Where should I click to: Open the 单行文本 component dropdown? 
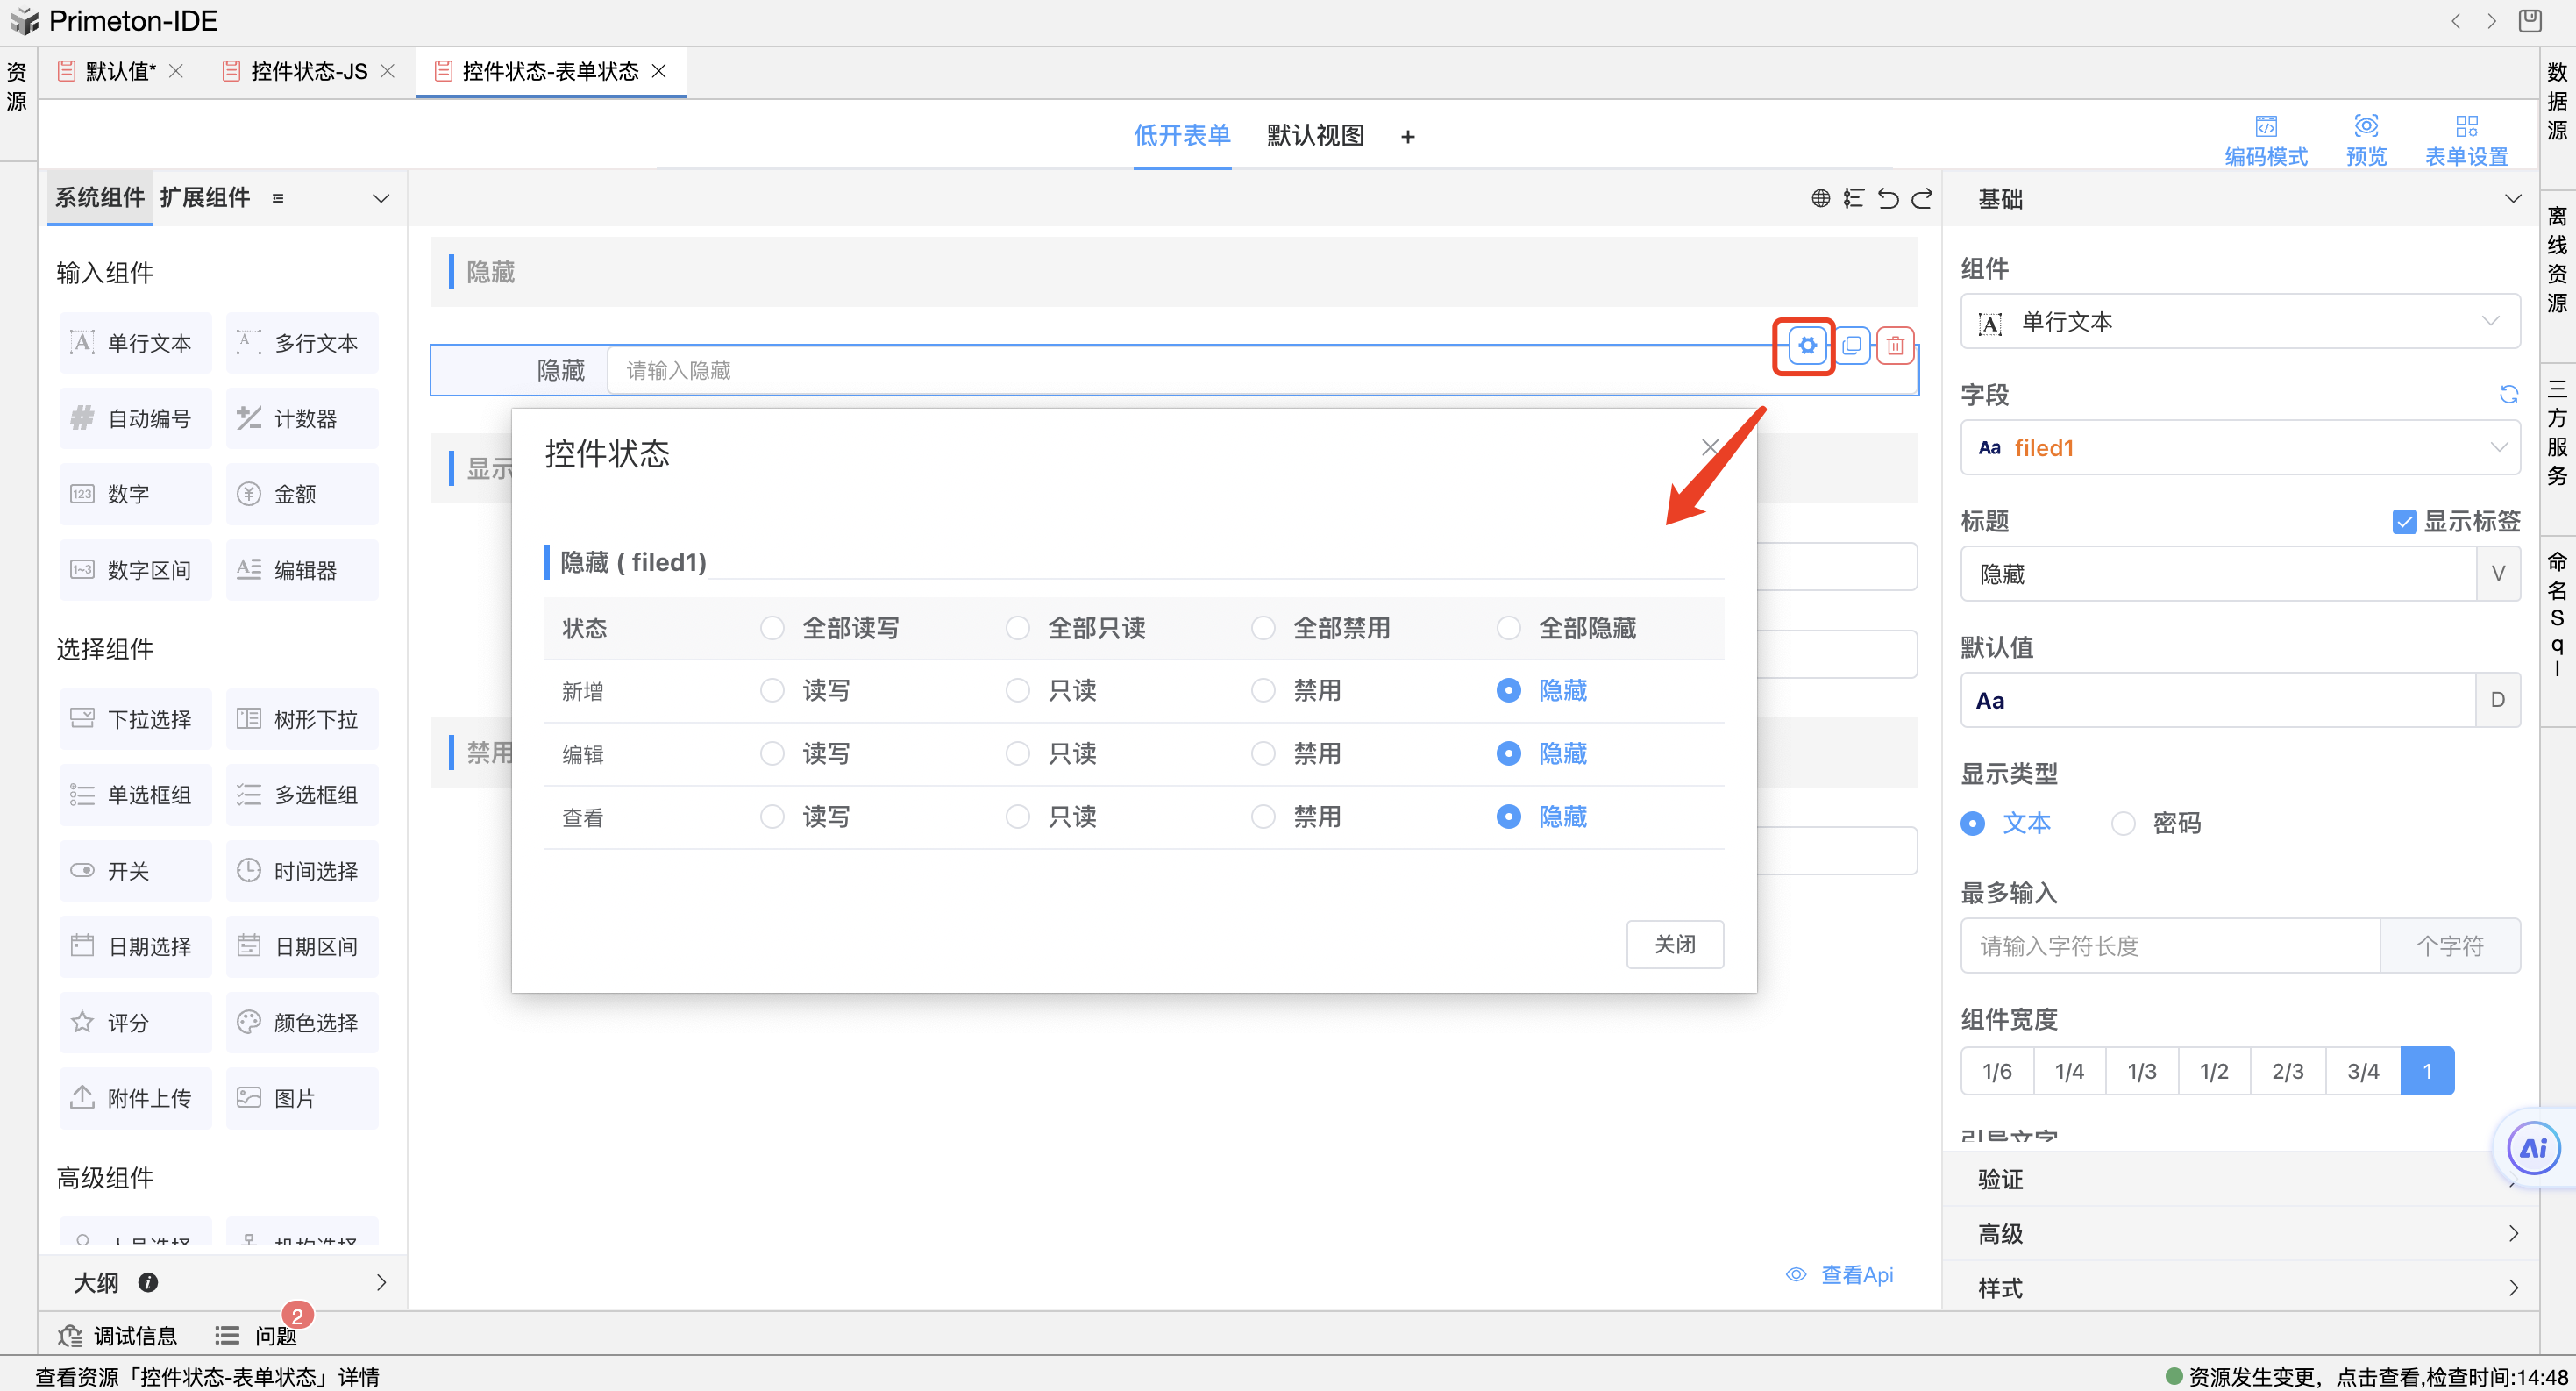[2239, 322]
